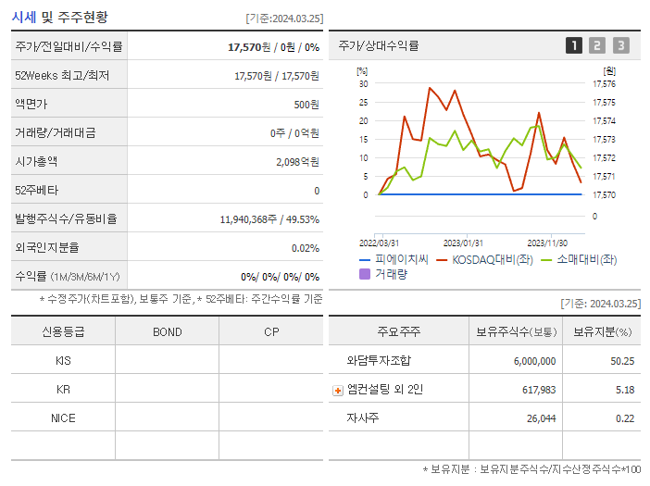Switch chart to view number 3
650x486 pixels.
(x=621, y=45)
